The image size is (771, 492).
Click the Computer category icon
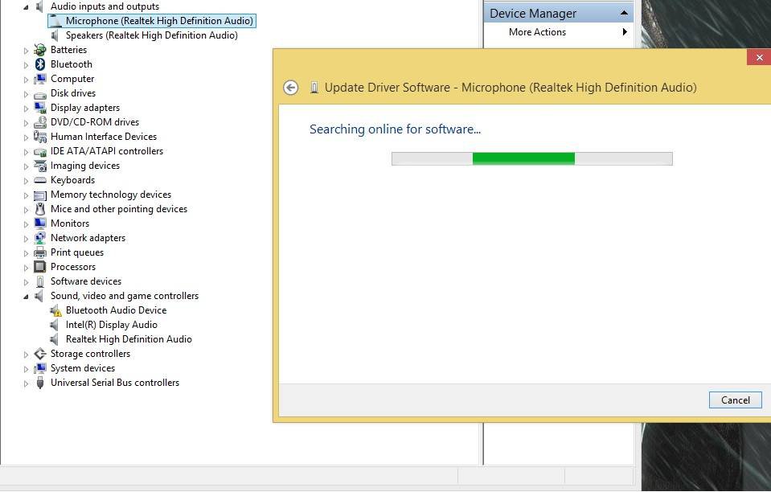(x=40, y=79)
